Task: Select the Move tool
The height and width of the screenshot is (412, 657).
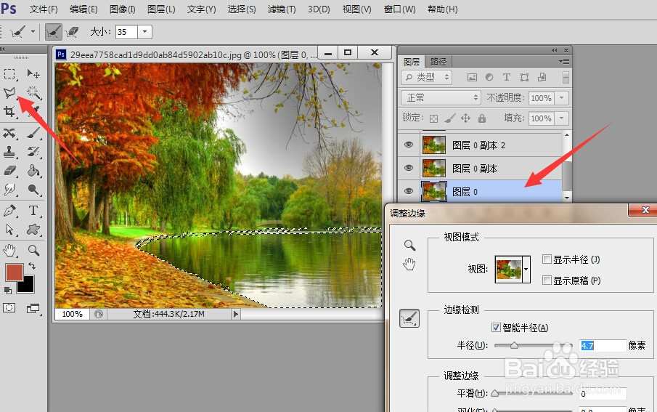Action: (33, 74)
